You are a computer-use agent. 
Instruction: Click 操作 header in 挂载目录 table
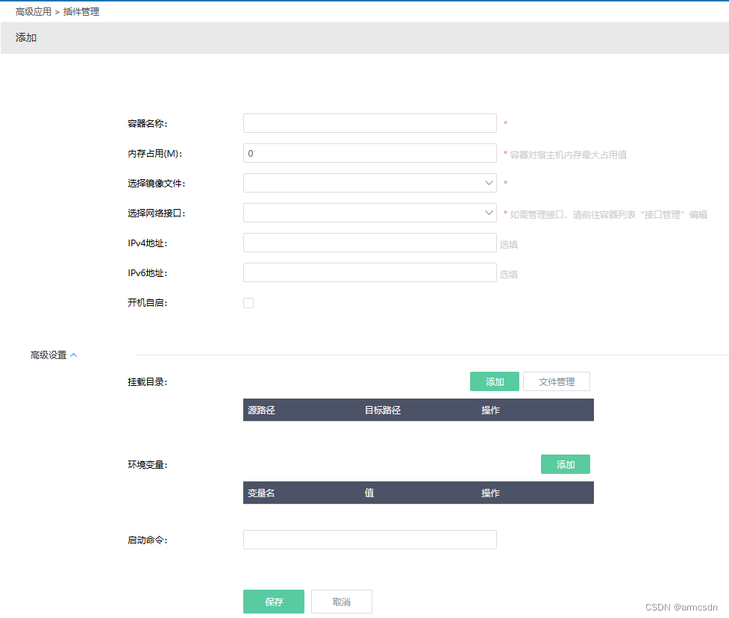pos(490,411)
